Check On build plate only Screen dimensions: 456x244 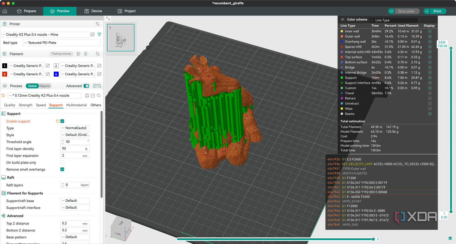[x=62, y=162]
